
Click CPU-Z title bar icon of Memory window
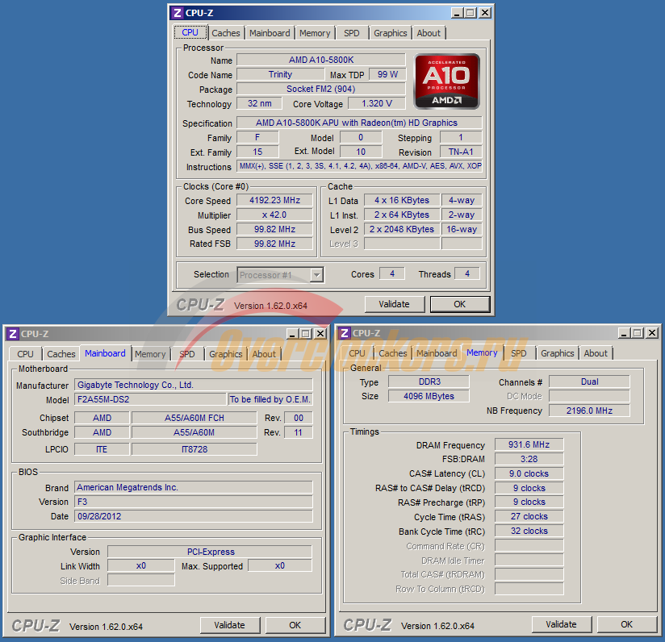pyautogui.click(x=344, y=333)
